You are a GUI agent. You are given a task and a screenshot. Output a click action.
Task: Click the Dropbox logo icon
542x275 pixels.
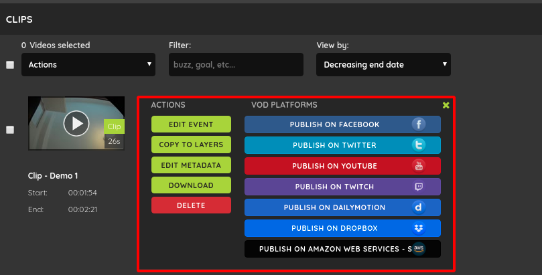click(418, 228)
